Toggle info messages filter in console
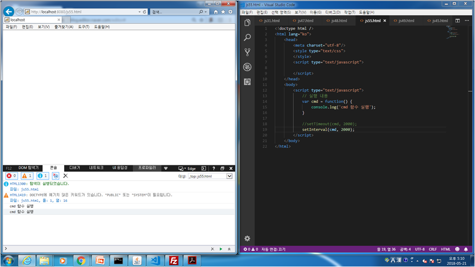The width and height of the screenshot is (475, 267). [43, 176]
